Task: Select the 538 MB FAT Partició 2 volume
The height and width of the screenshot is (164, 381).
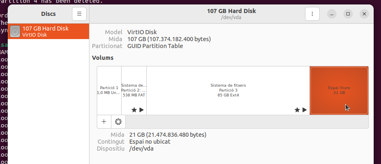Action: point(134,90)
